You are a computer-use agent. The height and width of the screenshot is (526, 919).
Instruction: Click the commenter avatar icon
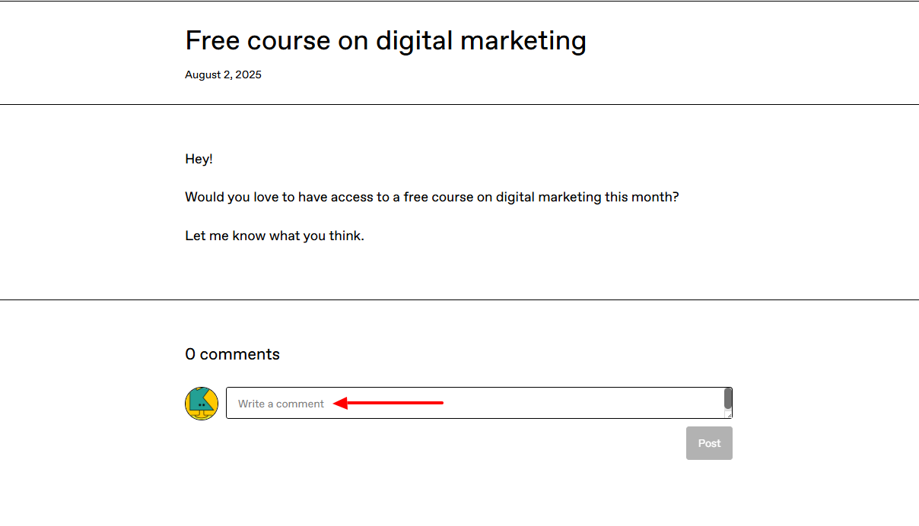[202, 403]
